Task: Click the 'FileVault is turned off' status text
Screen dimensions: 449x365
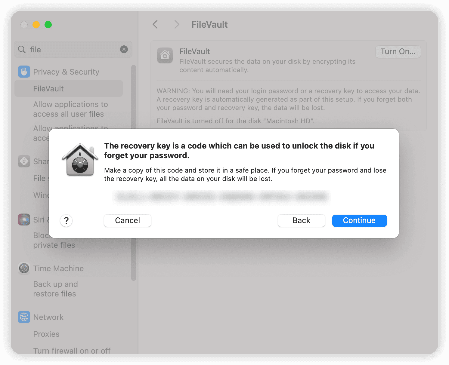Action: pyautogui.click(x=235, y=121)
